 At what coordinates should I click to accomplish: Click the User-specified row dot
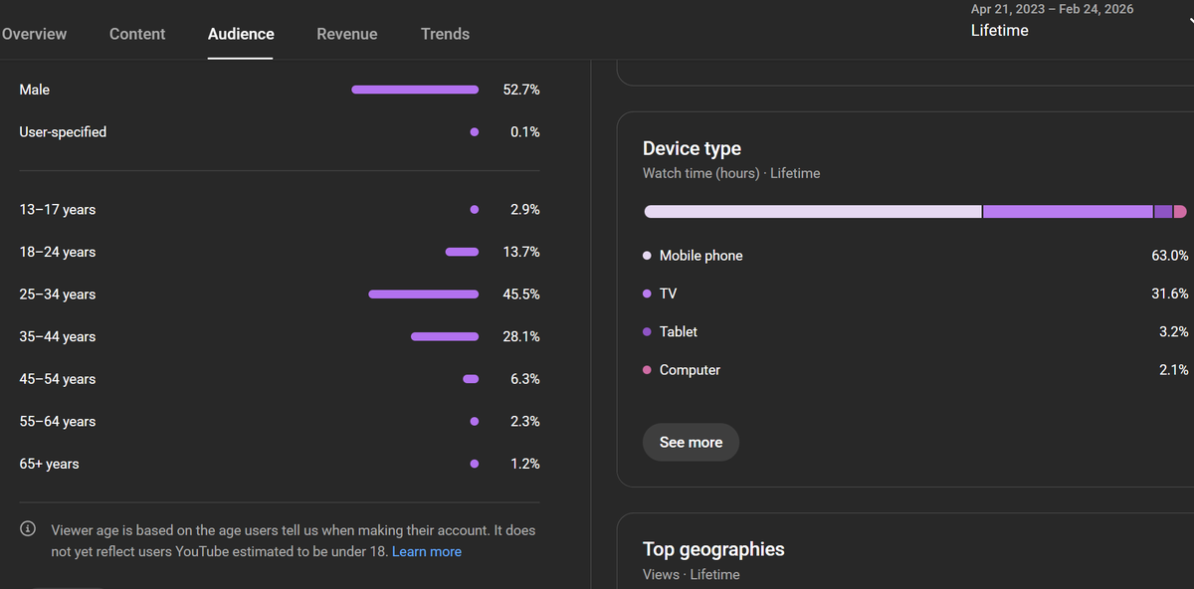pos(474,131)
